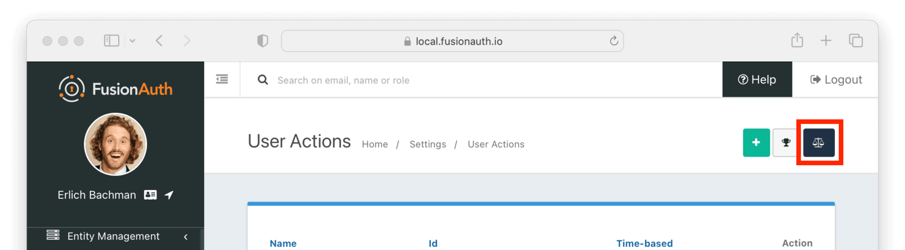
Task: Click the Help button
Action: pos(757,80)
